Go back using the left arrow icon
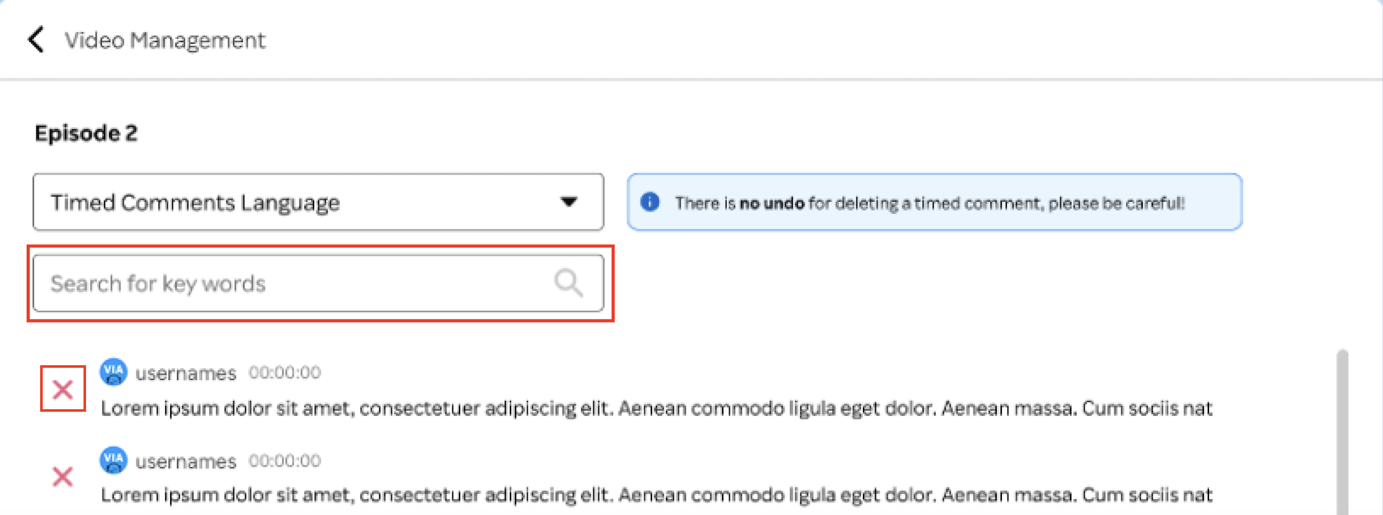This screenshot has height=515, width=1383. coord(36,40)
